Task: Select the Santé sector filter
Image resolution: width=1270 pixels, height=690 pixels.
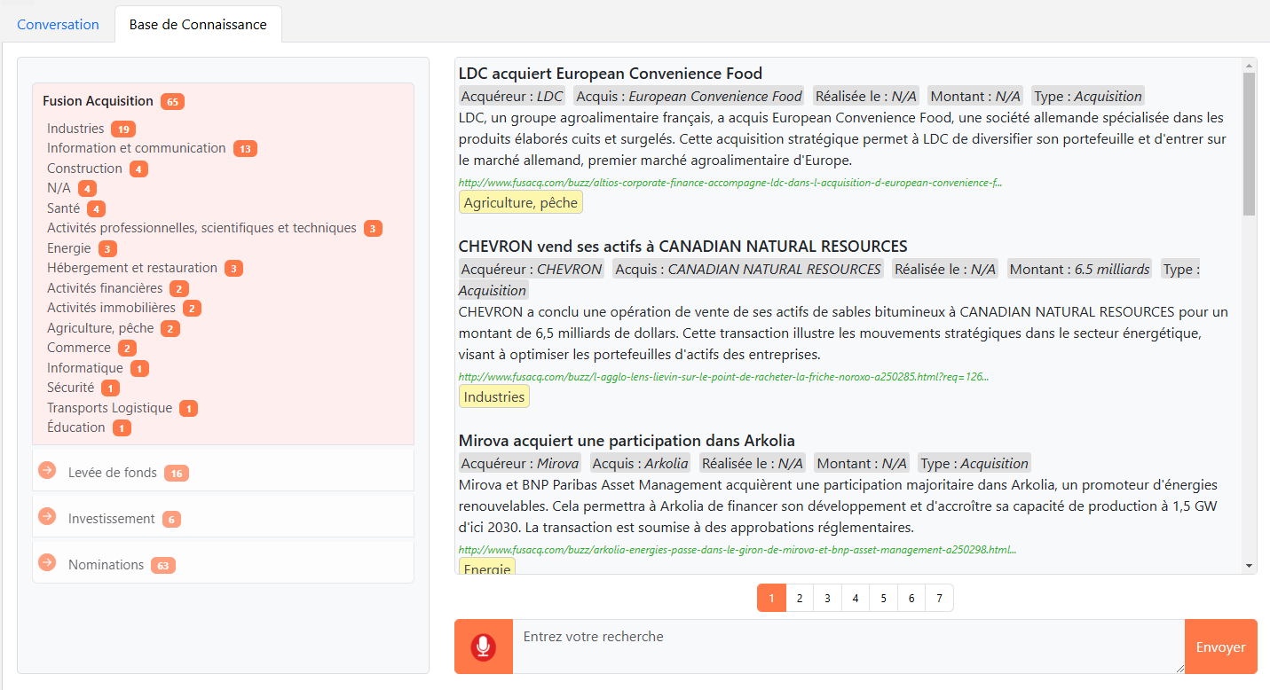Action: click(63, 208)
